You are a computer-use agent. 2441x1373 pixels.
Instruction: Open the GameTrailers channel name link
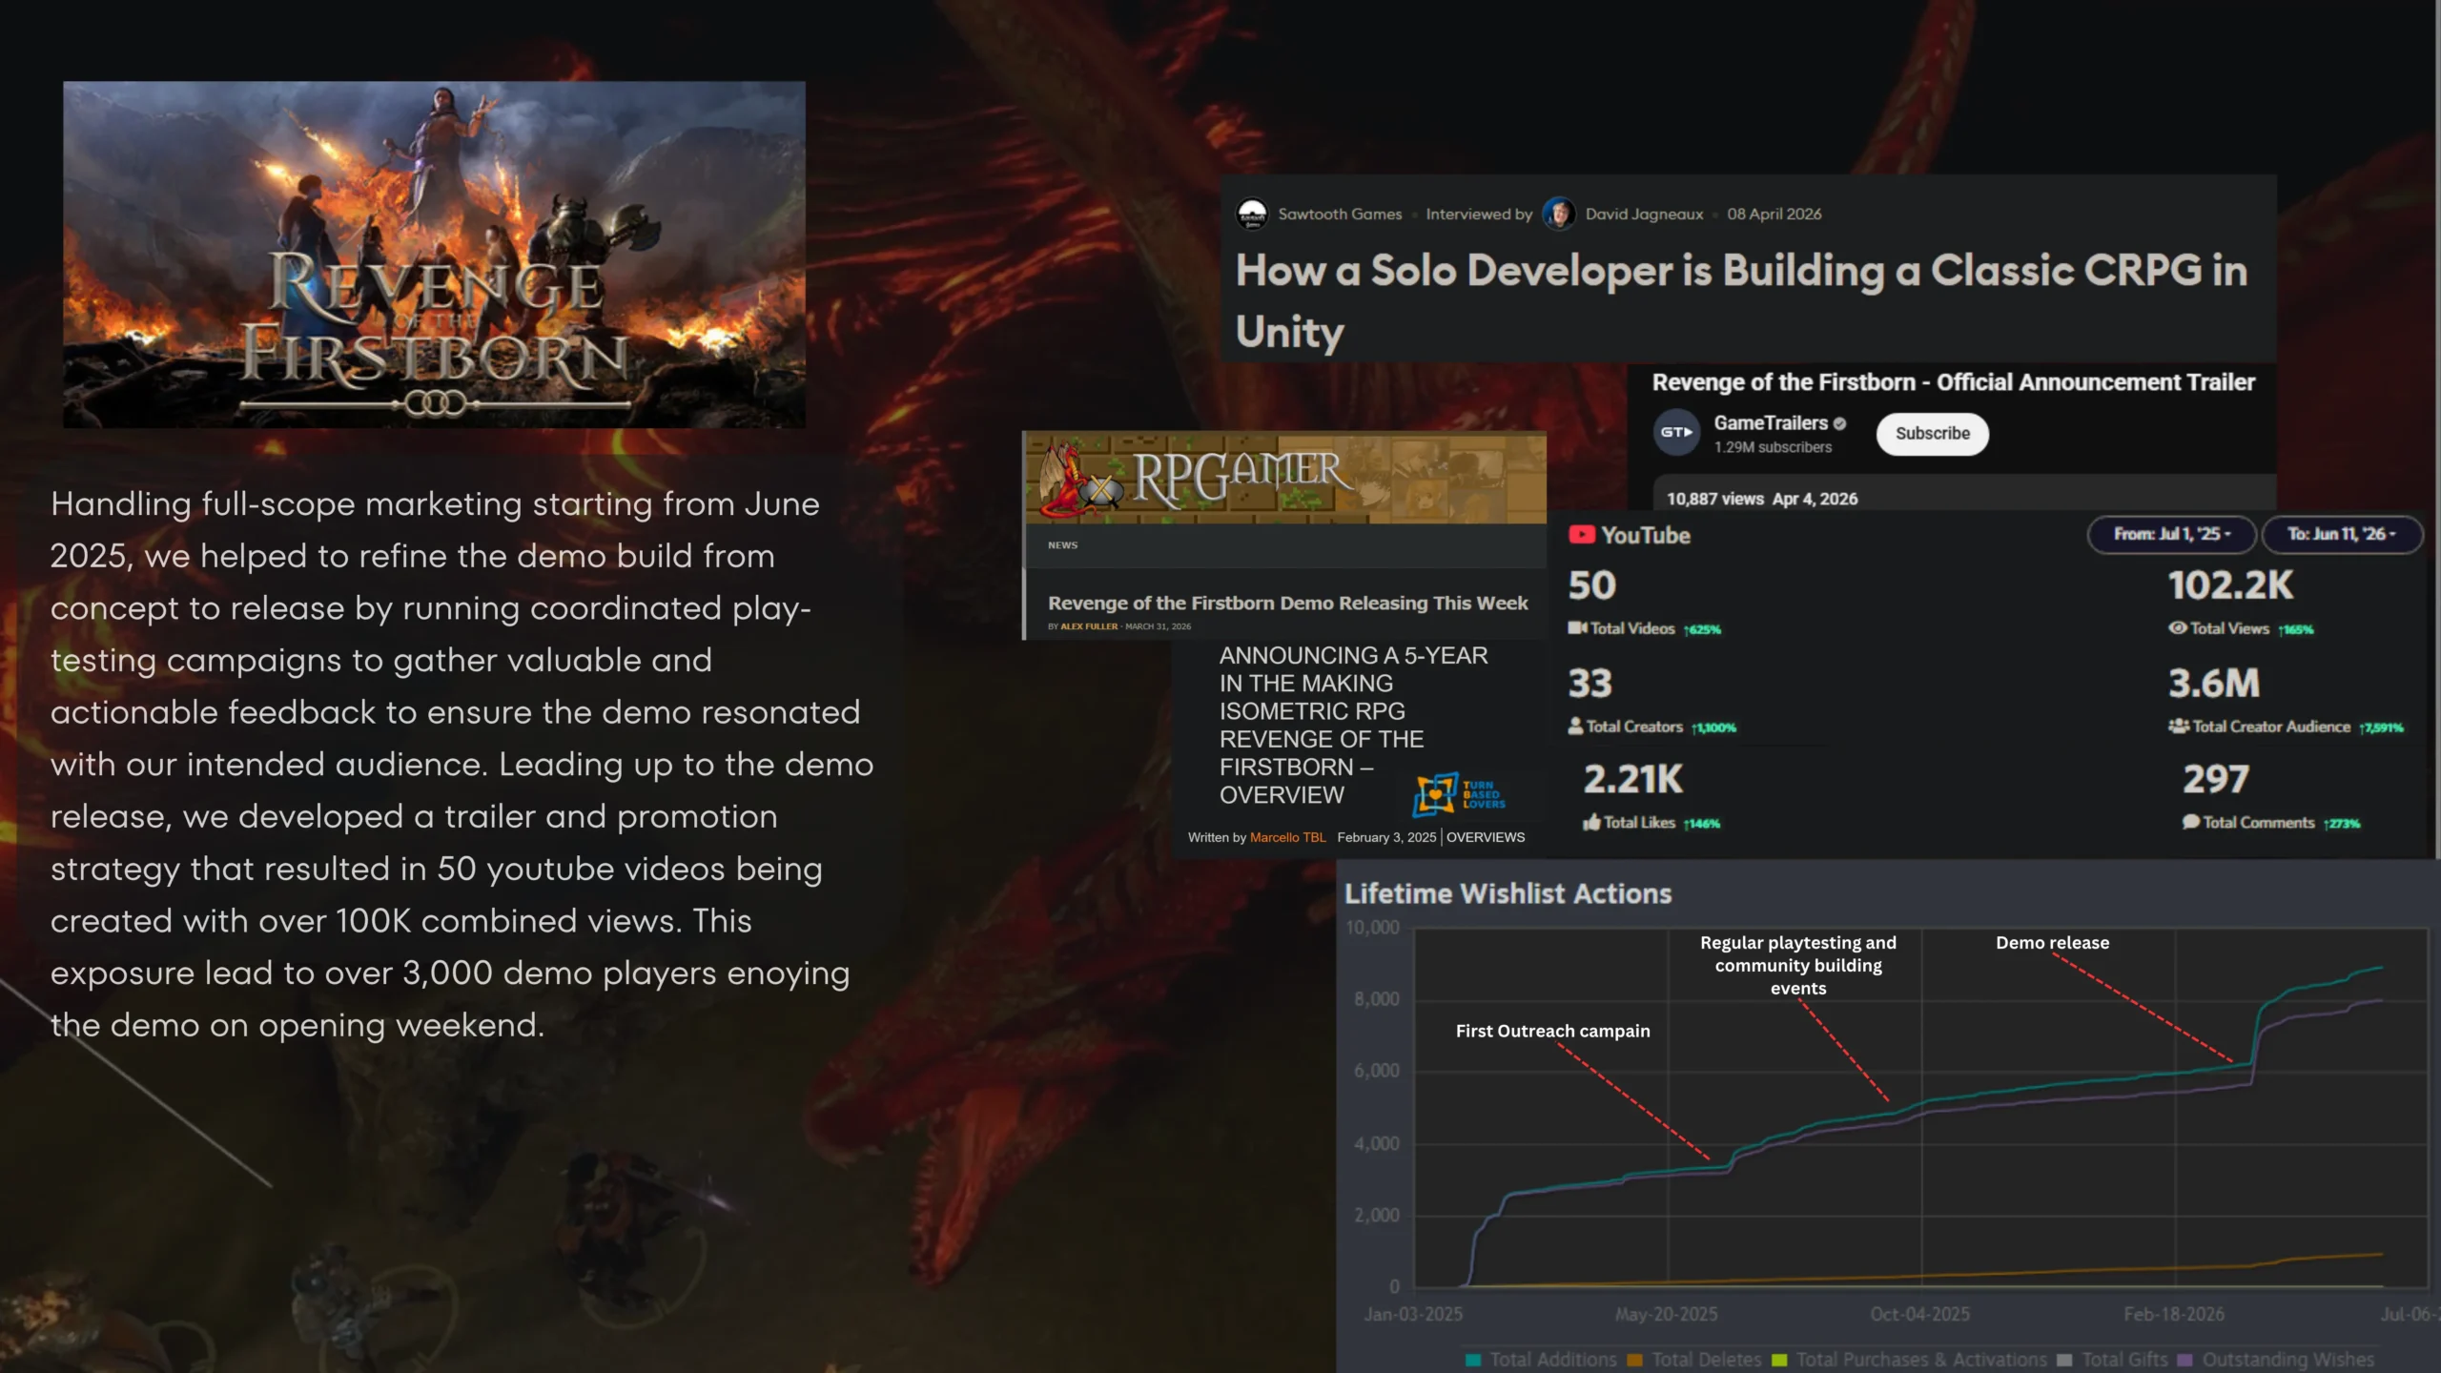tap(1771, 423)
